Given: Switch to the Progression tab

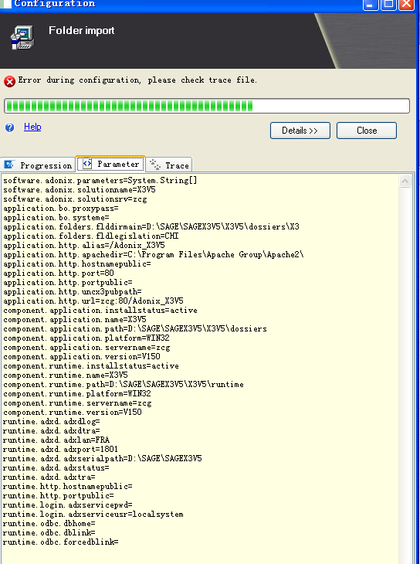Looking at the screenshot, I should pos(38,165).
